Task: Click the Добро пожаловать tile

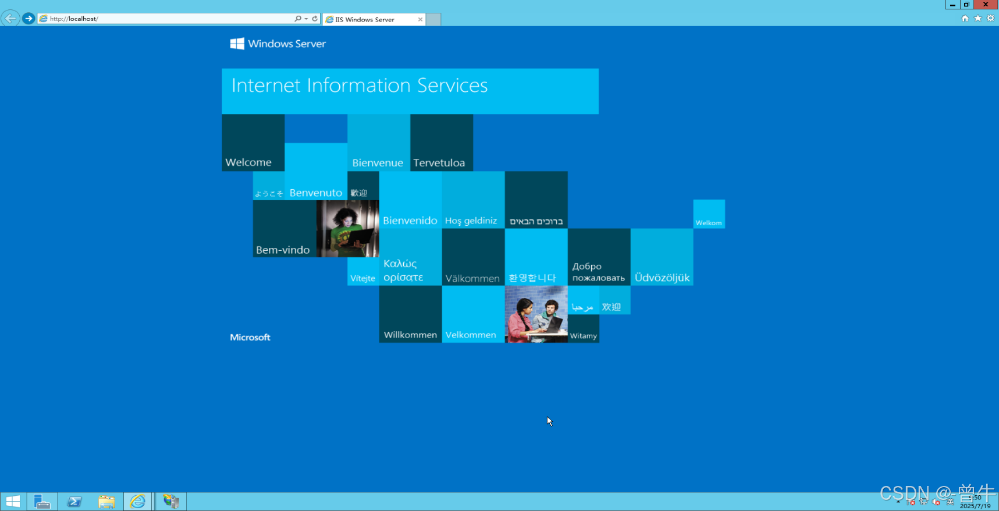Action: (x=599, y=257)
